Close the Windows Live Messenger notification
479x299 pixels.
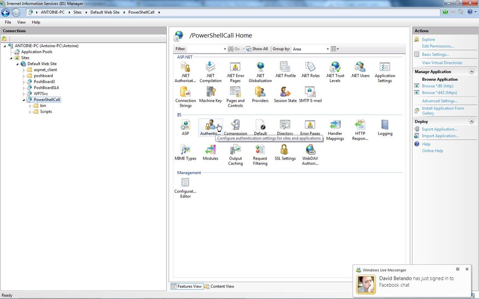tap(467, 269)
